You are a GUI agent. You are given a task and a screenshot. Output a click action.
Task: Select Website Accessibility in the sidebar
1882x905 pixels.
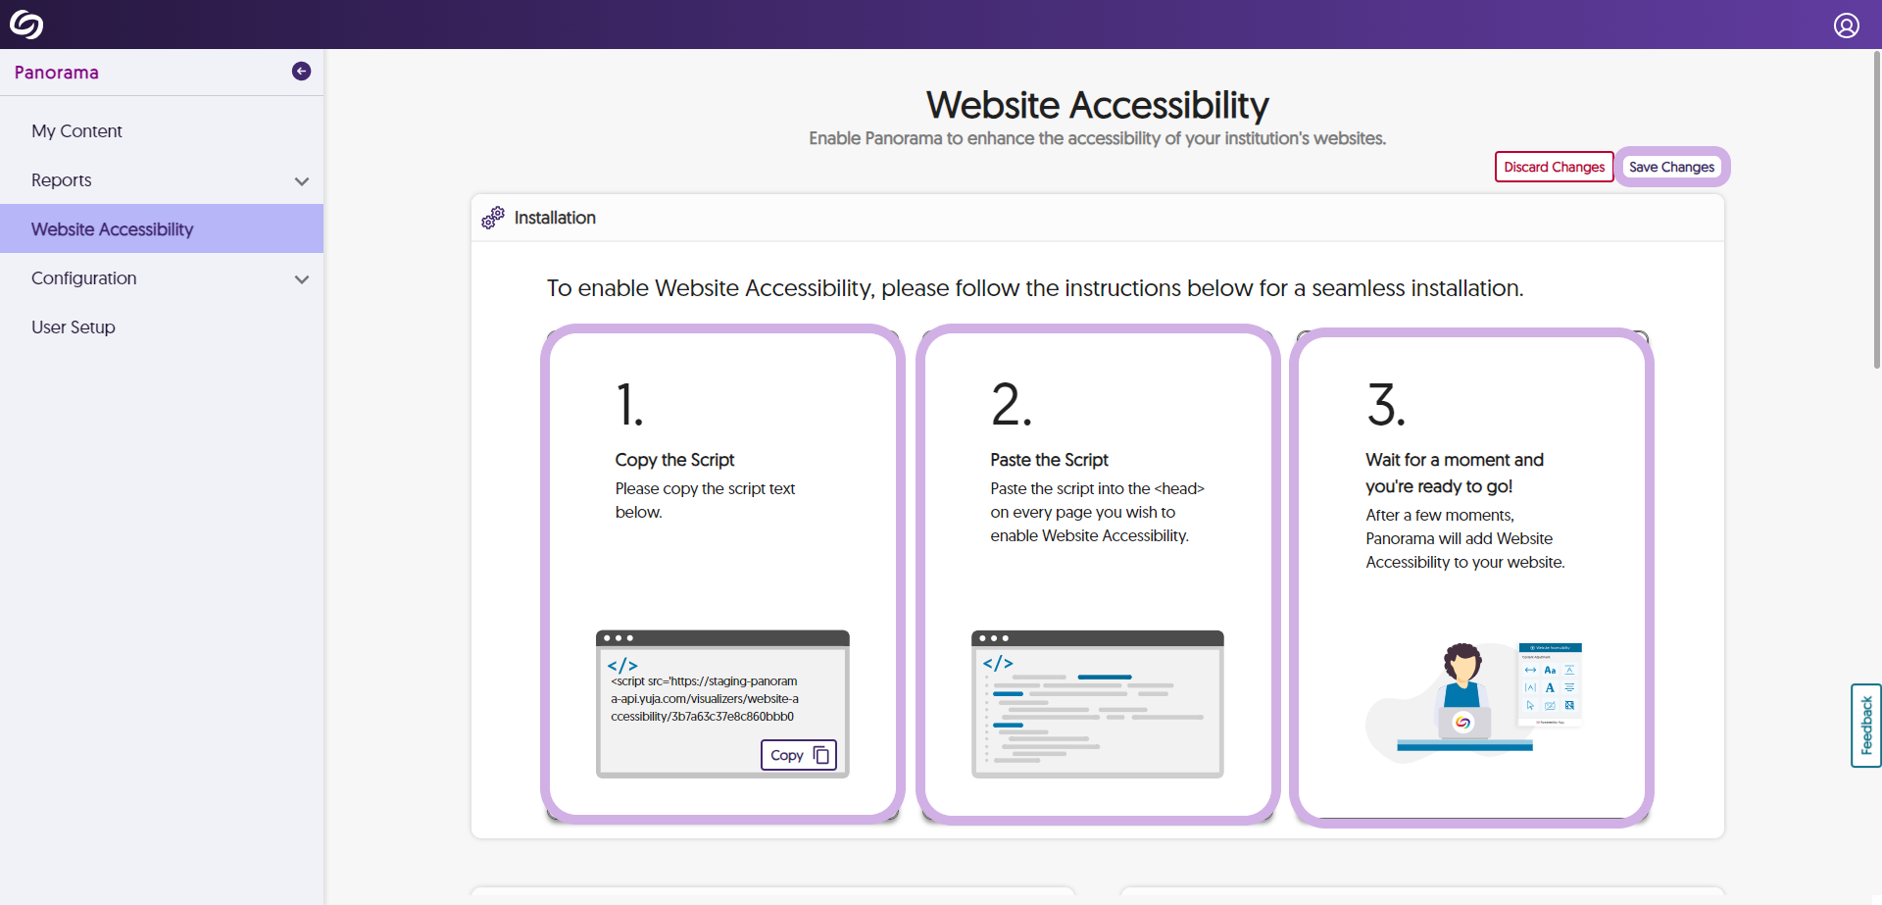tap(162, 228)
